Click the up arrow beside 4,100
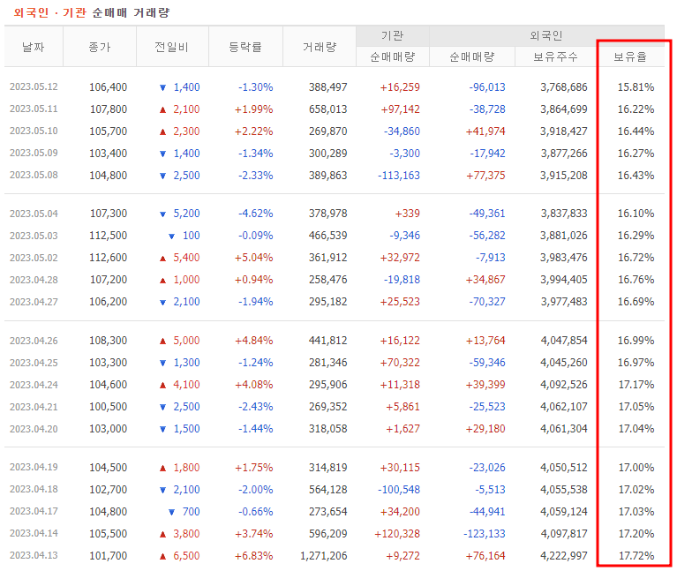Viewport: 677px width, 571px height. click(x=162, y=386)
